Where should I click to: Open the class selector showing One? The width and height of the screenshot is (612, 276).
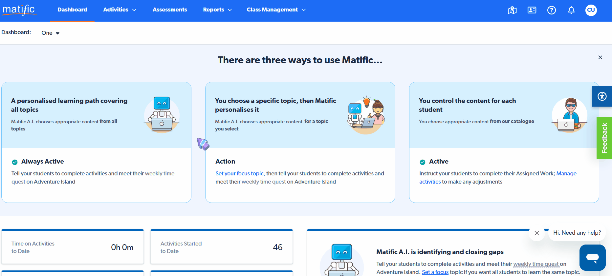pyautogui.click(x=50, y=33)
